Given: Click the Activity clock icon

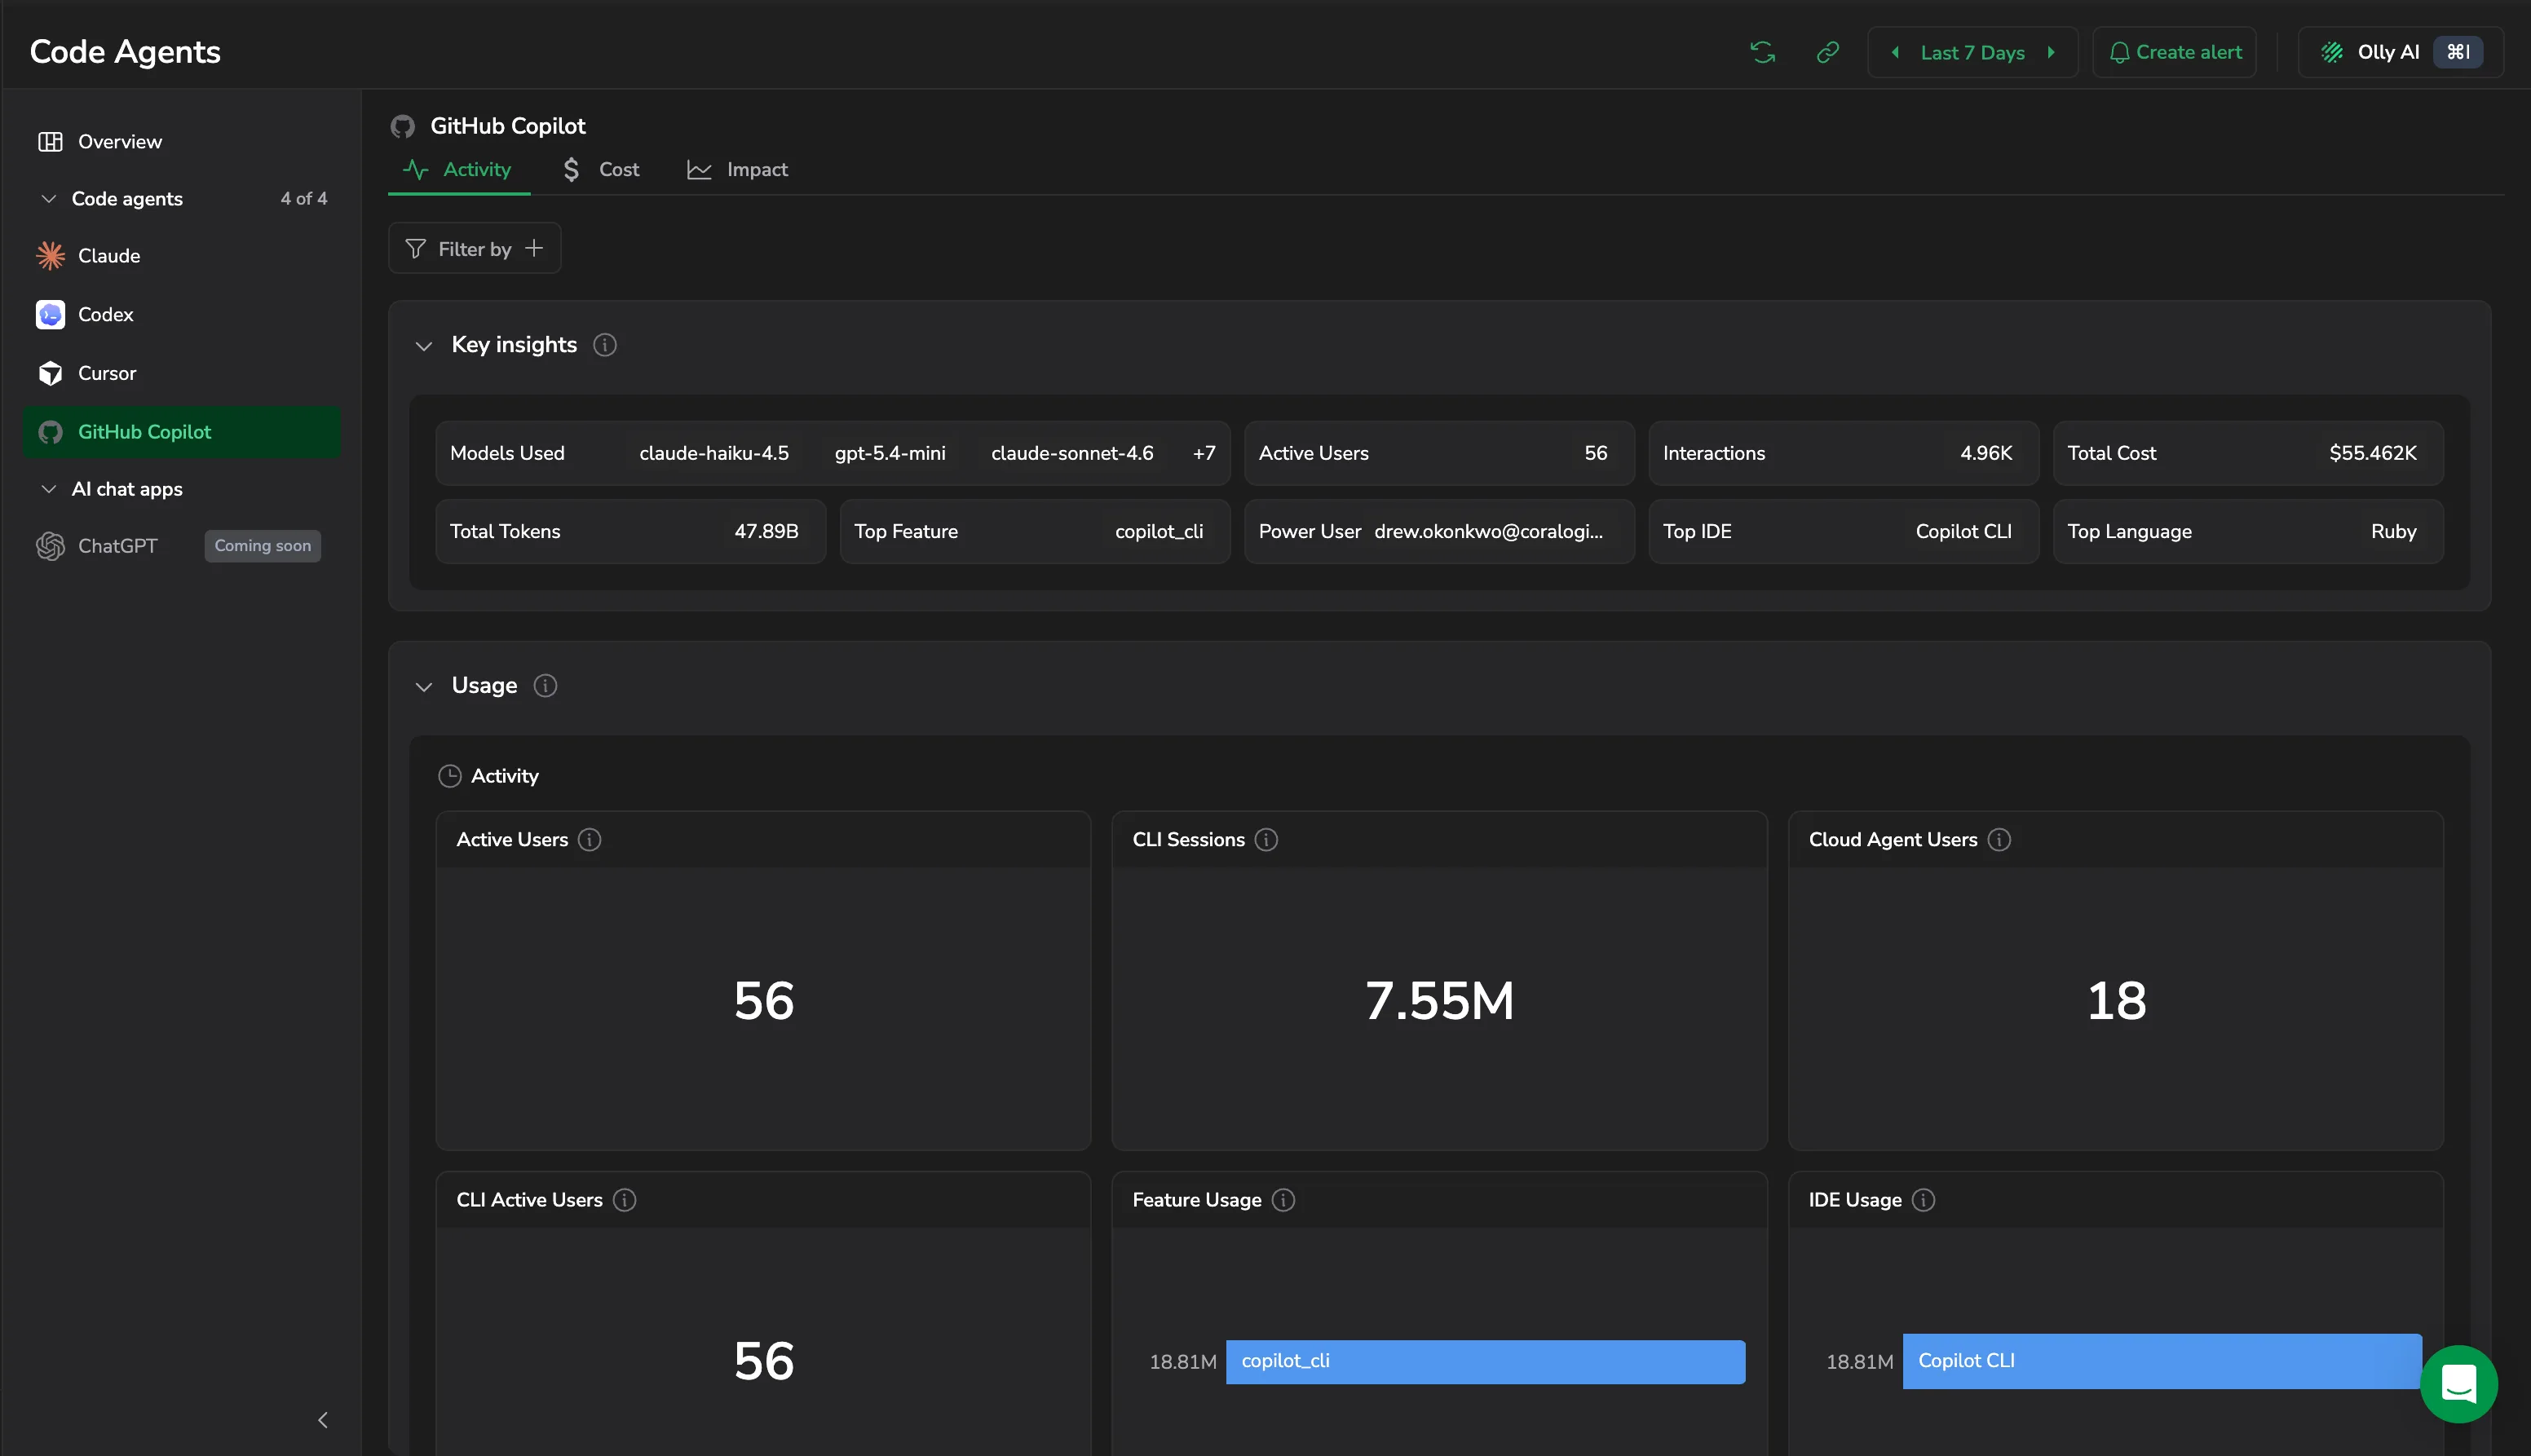Looking at the screenshot, I should click(450, 776).
